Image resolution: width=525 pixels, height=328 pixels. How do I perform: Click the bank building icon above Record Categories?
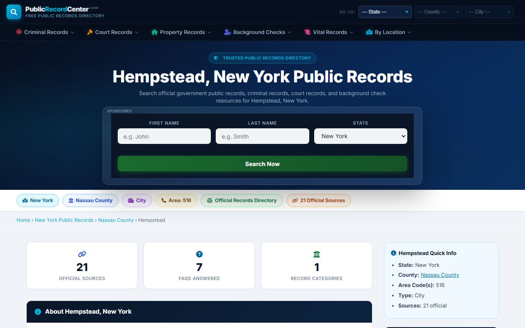(317, 254)
